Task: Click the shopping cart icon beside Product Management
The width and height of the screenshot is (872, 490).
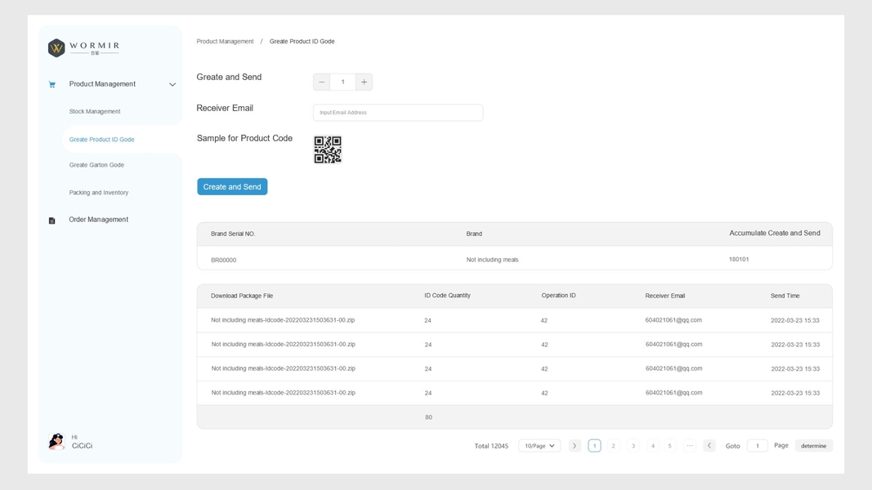Action: coord(52,85)
